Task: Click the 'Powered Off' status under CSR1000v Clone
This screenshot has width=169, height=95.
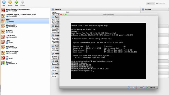Action: point(13,53)
